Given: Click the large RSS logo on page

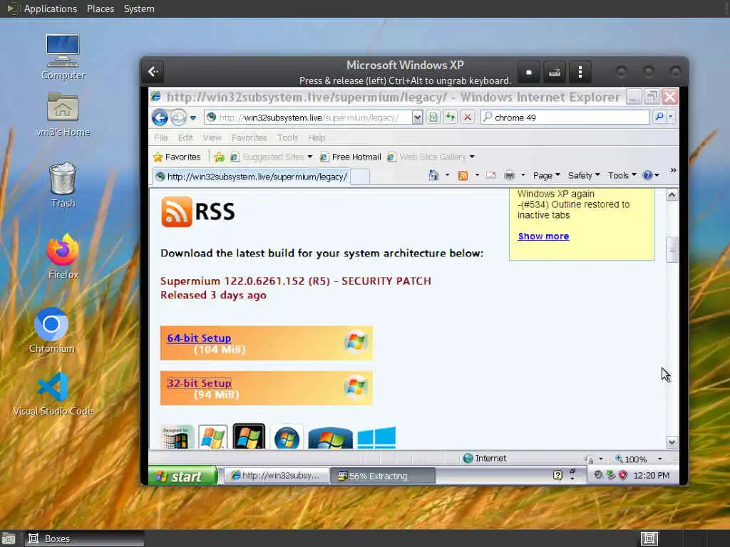Looking at the screenshot, I should click(x=198, y=212).
